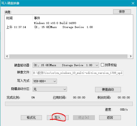Click the 剩余时间 00:00:00 value
137x126 pixels.
coord(124,97)
